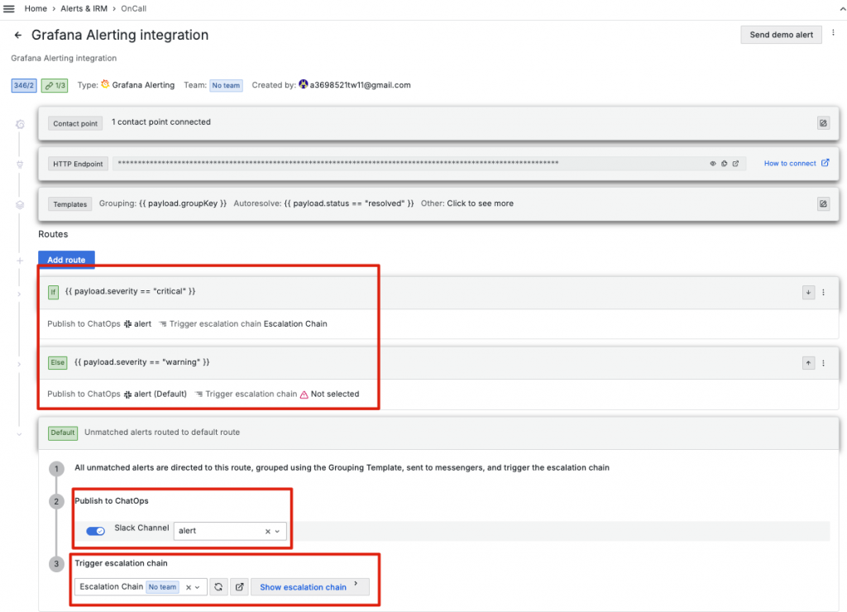Viewport: 847px width, 612px height.
Task: Click the escalation icon in the critical route
Action: [163, 324]
